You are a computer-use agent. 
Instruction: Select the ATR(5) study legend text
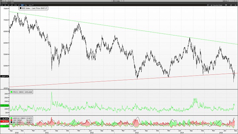pos(22,92)
